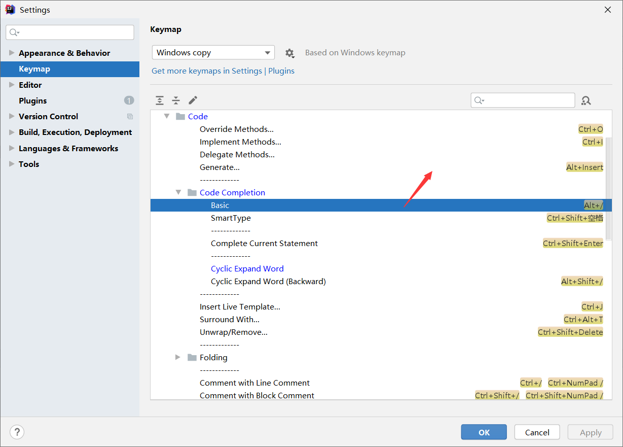Viewport: 623px width, 447px height.
Task: Click the Plugins update badge showing 1
Action: point(129,100)
